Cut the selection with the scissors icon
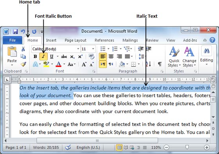 pos(23,49)
